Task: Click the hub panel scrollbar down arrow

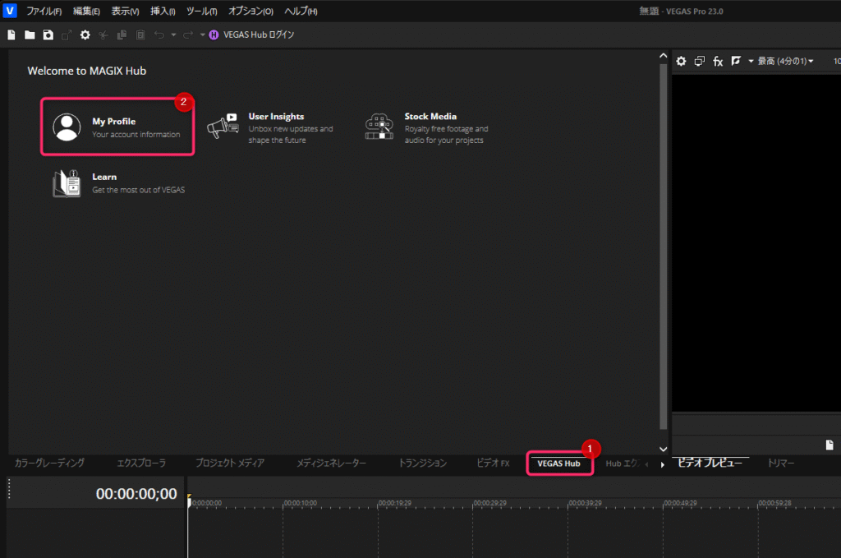Action: pyautogui.click(x=664, y=449)
